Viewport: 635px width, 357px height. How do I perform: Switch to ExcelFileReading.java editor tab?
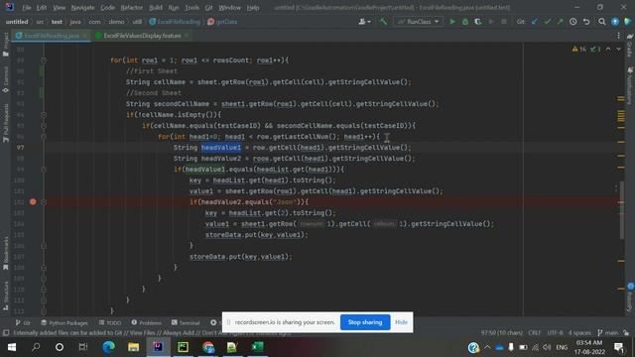52,36
